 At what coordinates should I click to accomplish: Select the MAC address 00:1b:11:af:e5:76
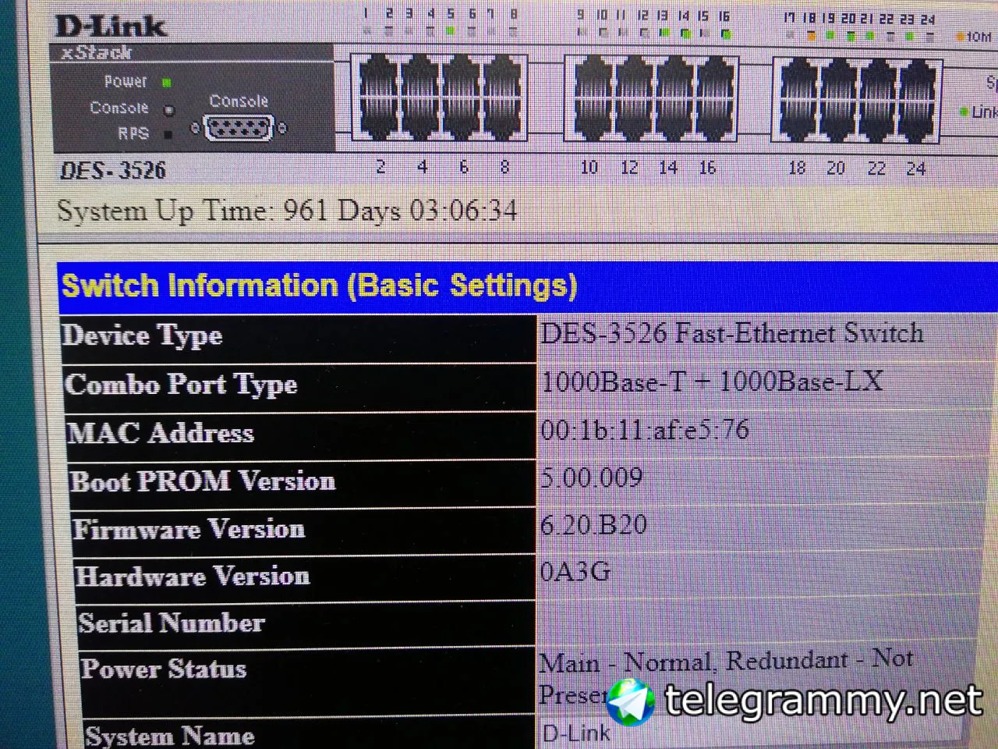(x=645, y=429)
